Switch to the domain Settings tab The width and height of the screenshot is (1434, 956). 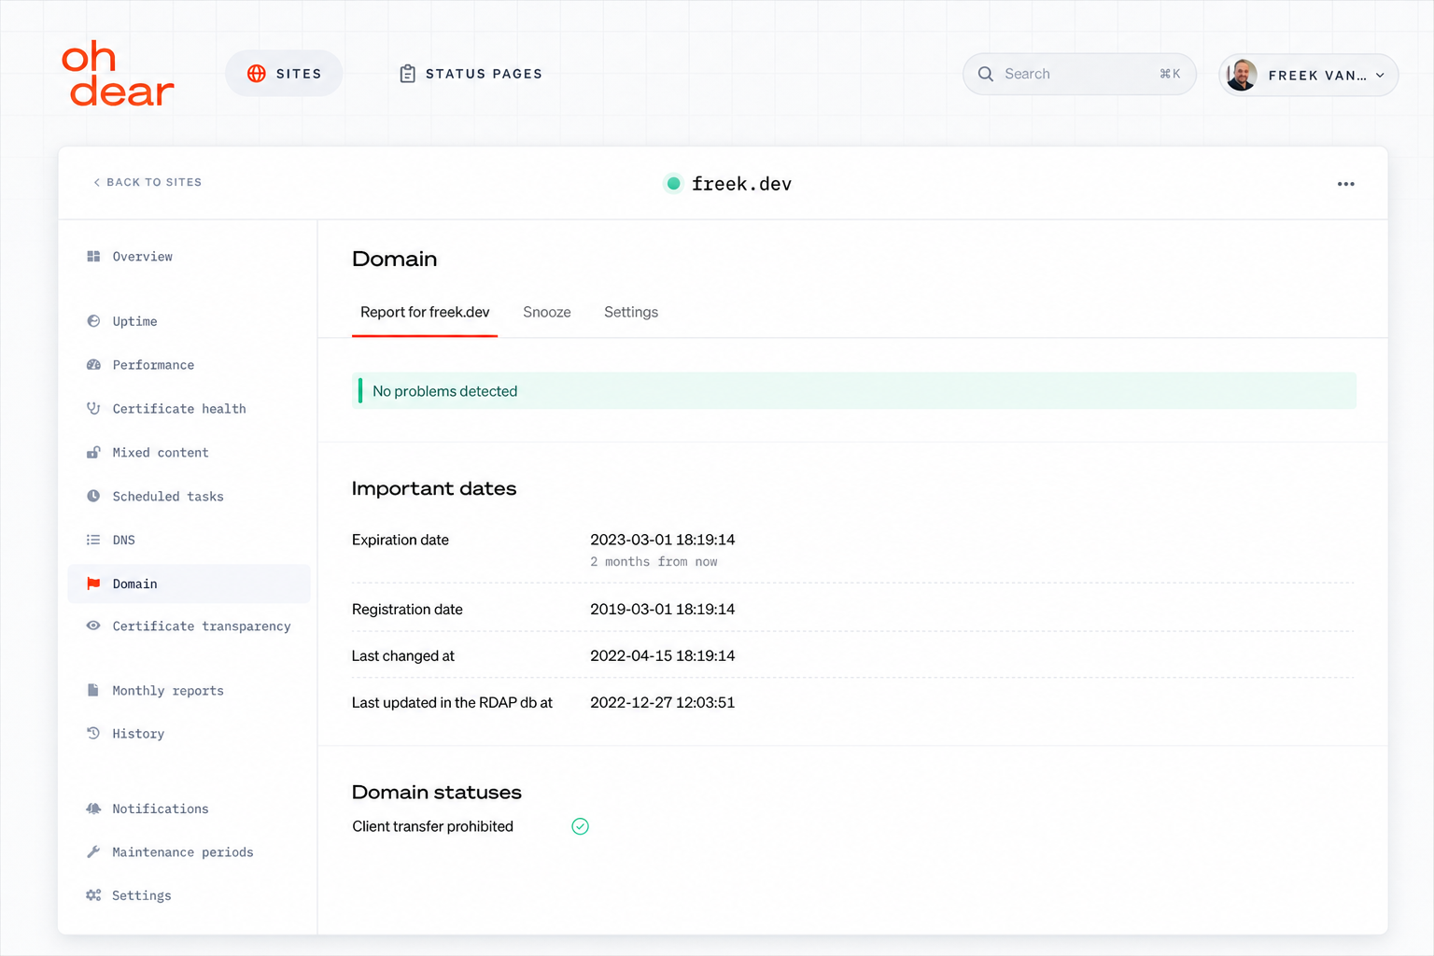pos(631,312)
